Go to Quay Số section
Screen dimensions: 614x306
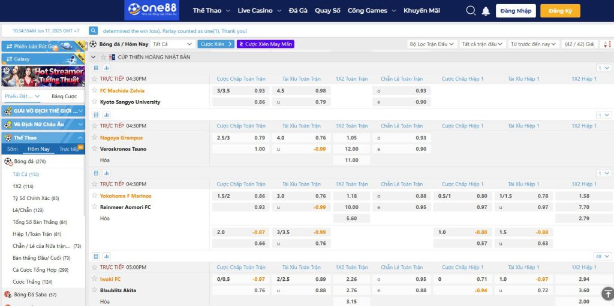[x=327, y=11]
